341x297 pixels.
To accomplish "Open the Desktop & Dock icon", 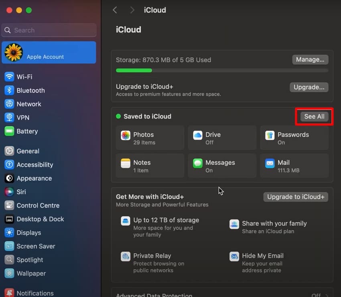I will [x=9, y=219].
